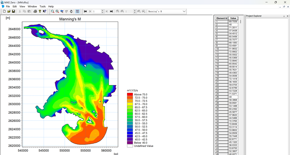
Task: Open the Tools menu
Action: pyautogui.click(x=43, y=6)
